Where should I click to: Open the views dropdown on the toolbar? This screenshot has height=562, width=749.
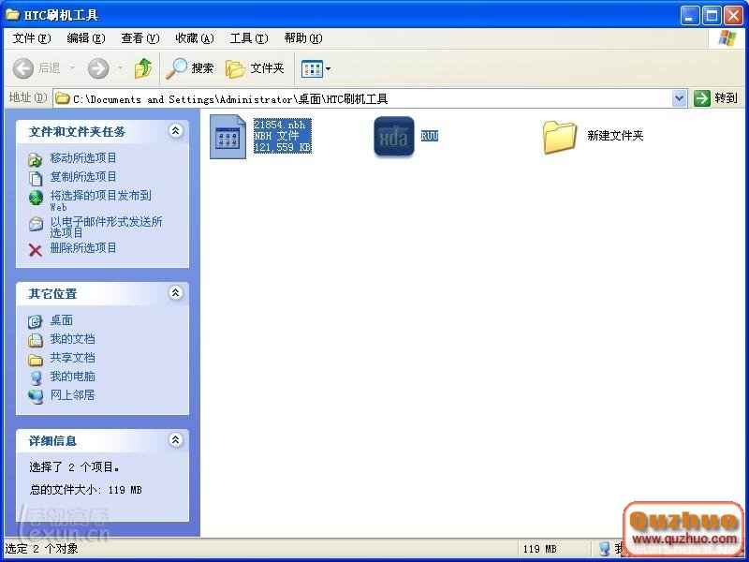[325, 68]
